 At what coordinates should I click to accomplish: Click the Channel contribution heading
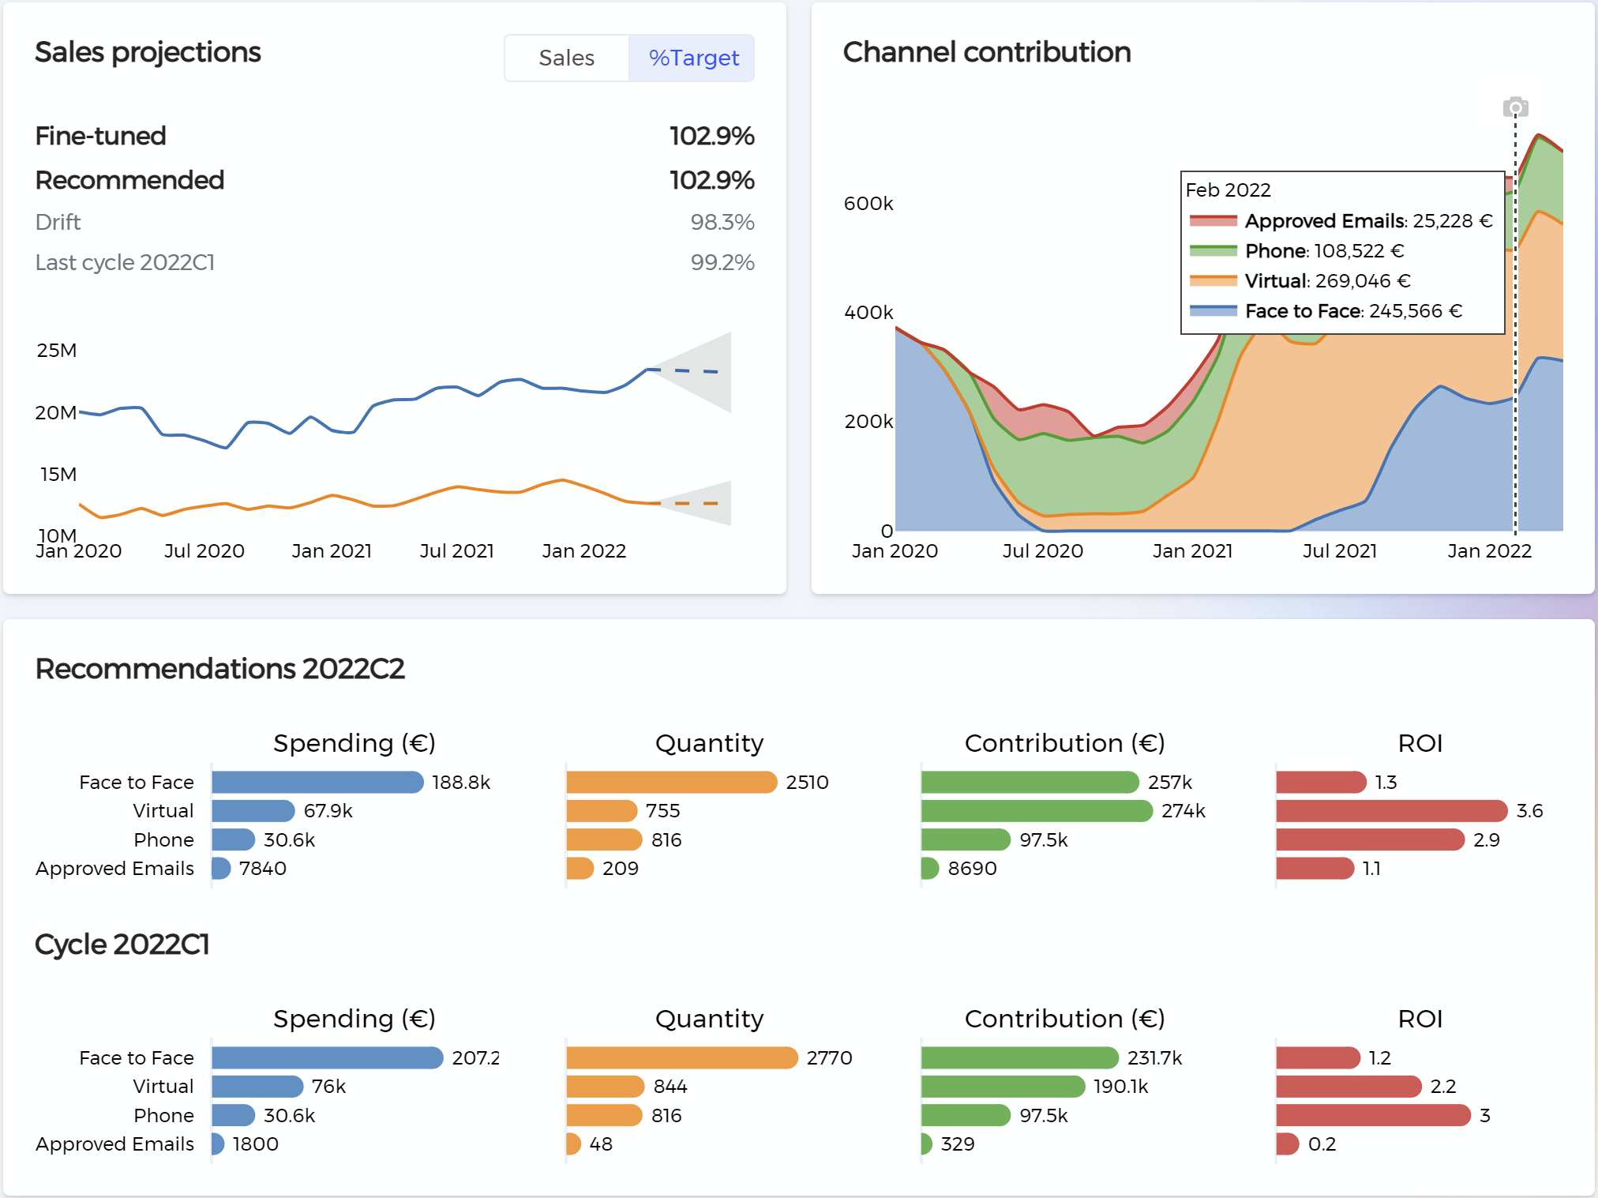point(987,52)
